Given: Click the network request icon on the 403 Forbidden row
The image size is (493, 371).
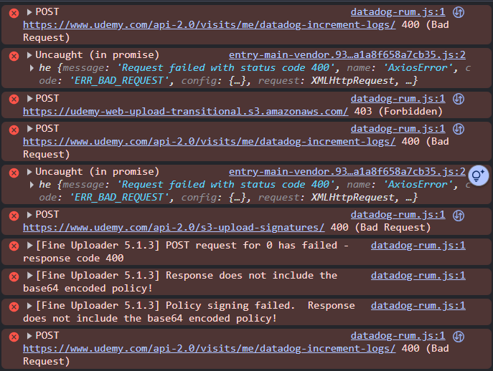Looking at the screenshot, I should (x=459, y=99).
